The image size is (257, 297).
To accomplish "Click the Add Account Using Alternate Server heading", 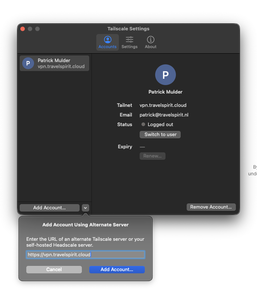I will (86, 225).
